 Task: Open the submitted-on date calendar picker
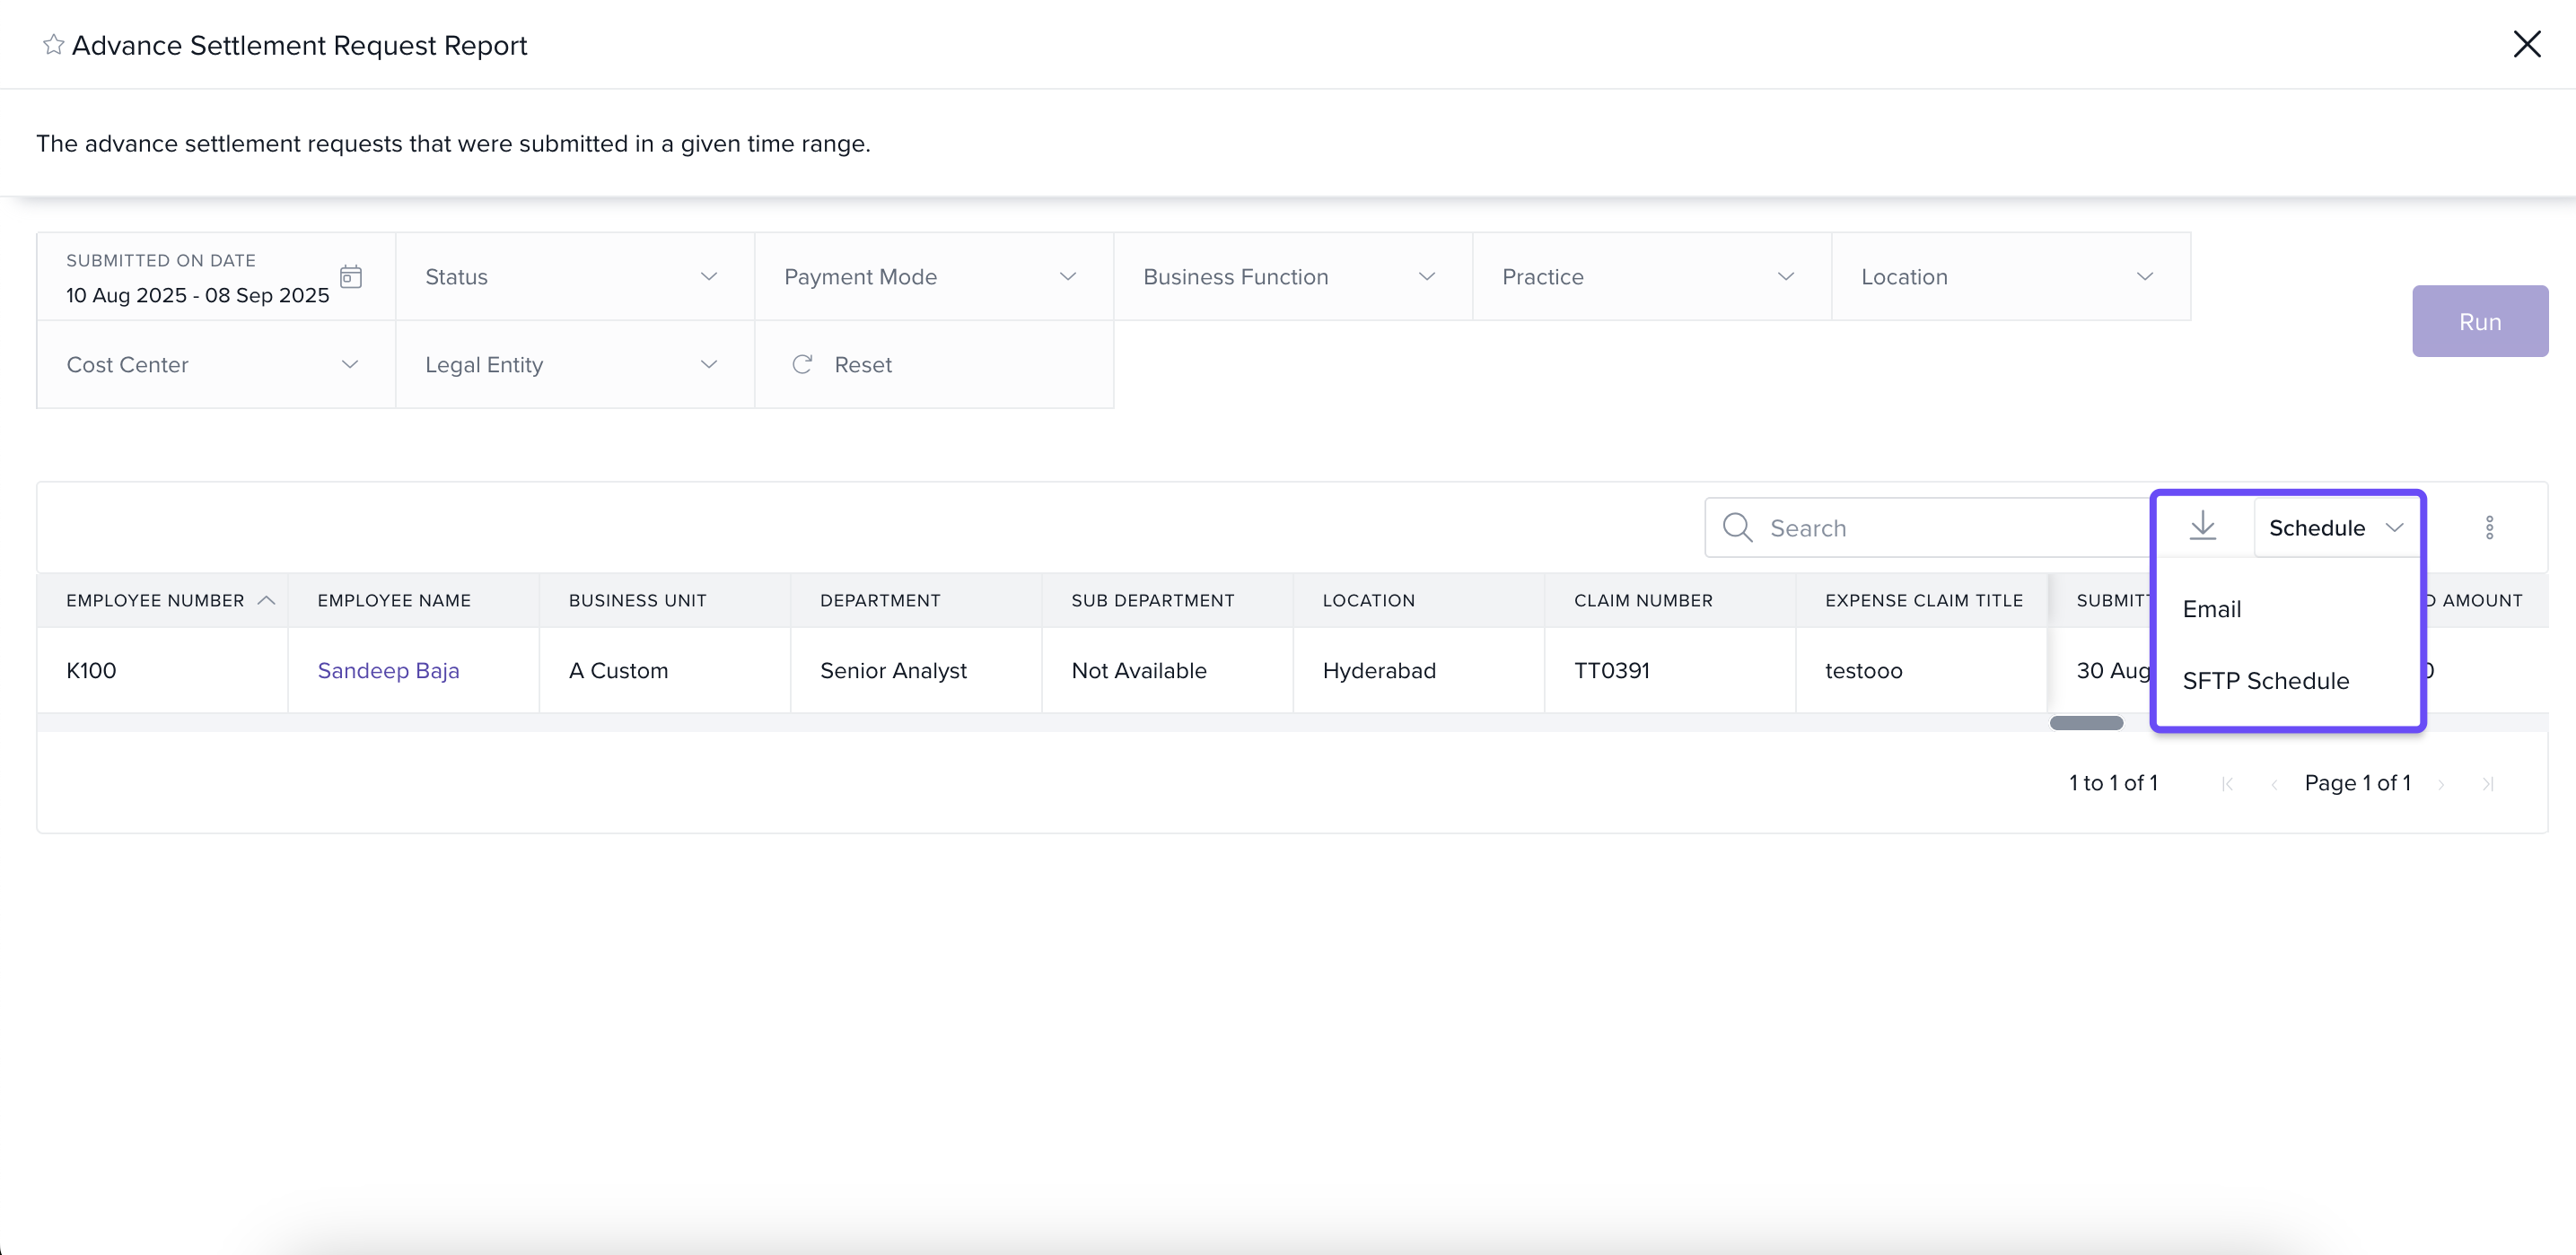(x=351, y=277)
